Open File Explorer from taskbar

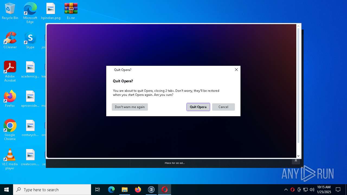(x=124, y=190)
